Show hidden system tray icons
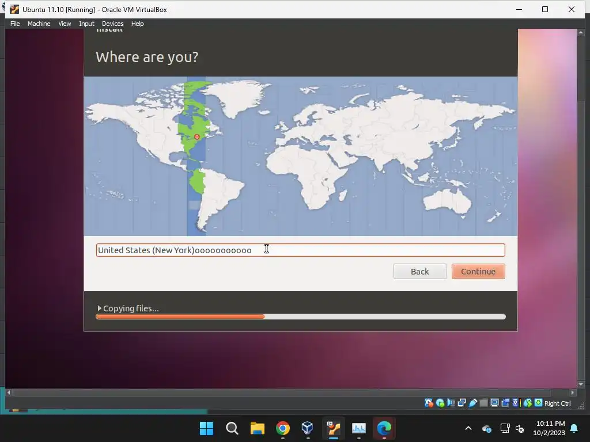Viewport: 590px width, 442px height. click(x=468, y=428)
